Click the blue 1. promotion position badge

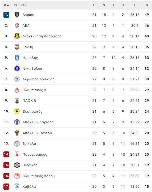6,15
